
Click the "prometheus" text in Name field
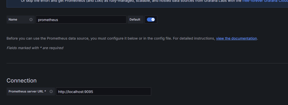coord(48,20)
